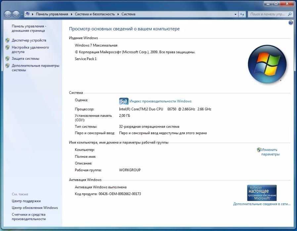Viewport: 297px width, 231px height.
Task: Open Панель управления - домашняя страница
Action: coord(29,28)
